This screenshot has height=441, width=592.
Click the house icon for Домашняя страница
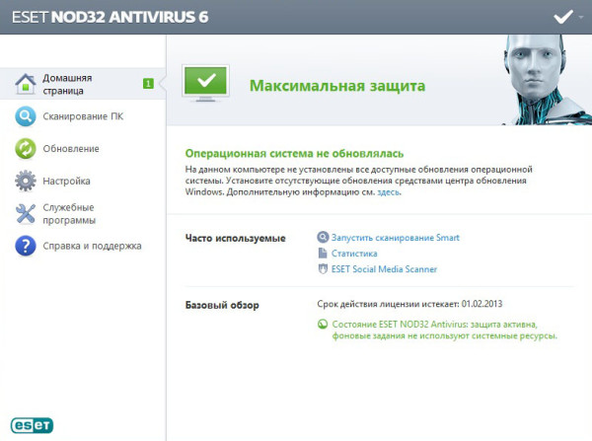coord(26,84)
